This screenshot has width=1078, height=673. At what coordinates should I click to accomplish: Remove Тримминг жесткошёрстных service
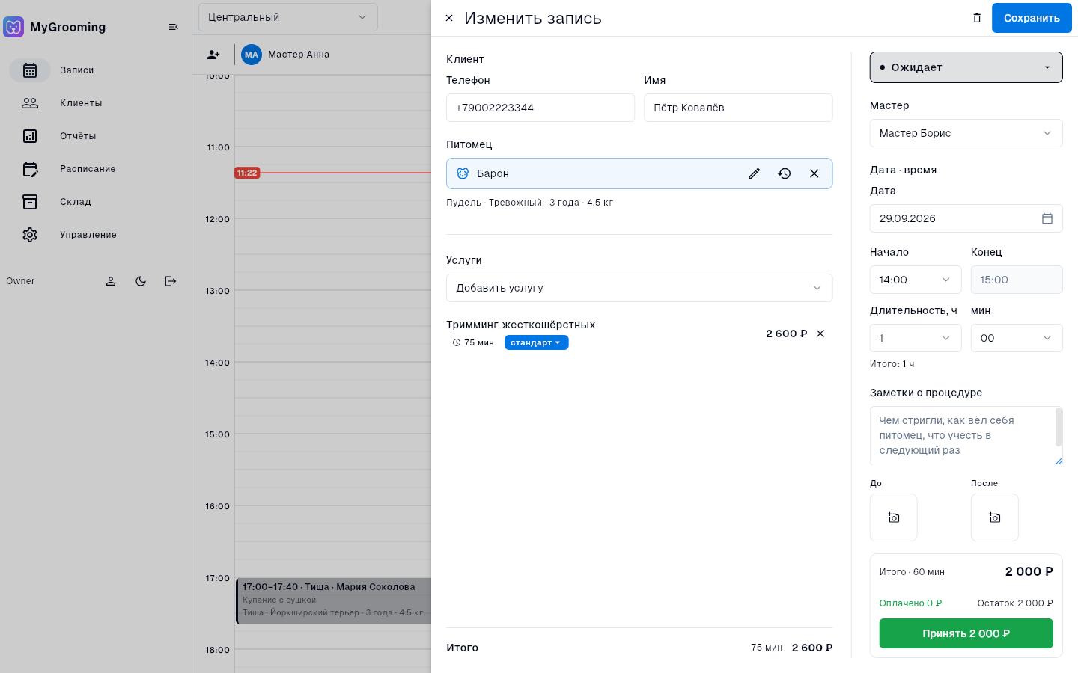[x=820, y=334]
